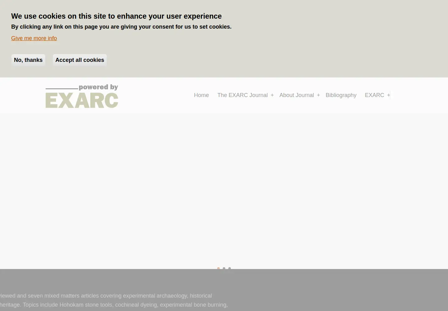Expand the About Journal submenu plus
This screenshot has height=311, width=448.
[x=318, y=95]
